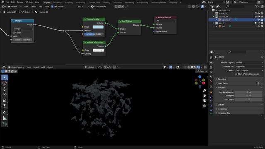The image size is (265, 149).
Task: Click the Multiply node Value 100.000 field
Action: tap(22, 40)
